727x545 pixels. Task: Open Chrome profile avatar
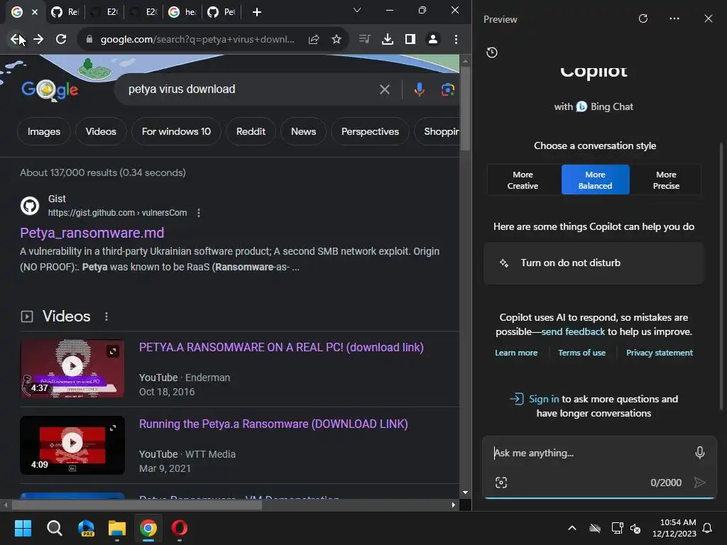click(433, 40)
